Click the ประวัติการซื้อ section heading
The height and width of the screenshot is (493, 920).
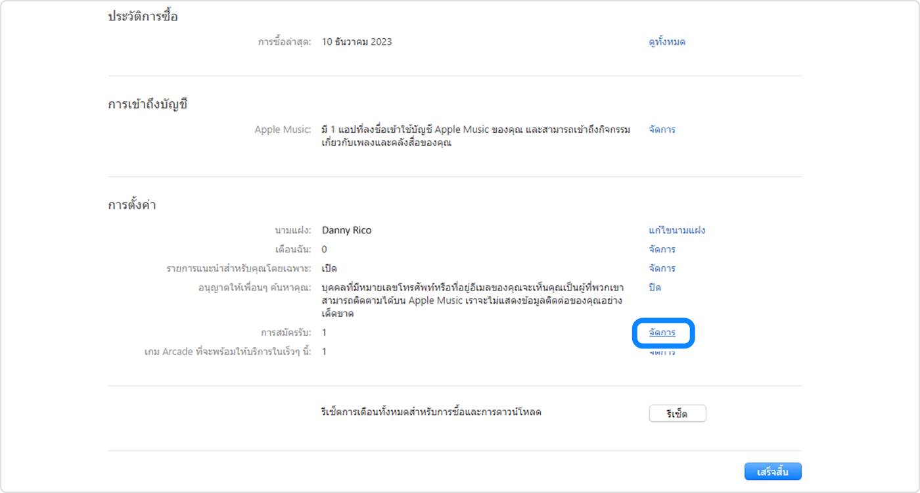pyautogui.click(x=143, y=17)
